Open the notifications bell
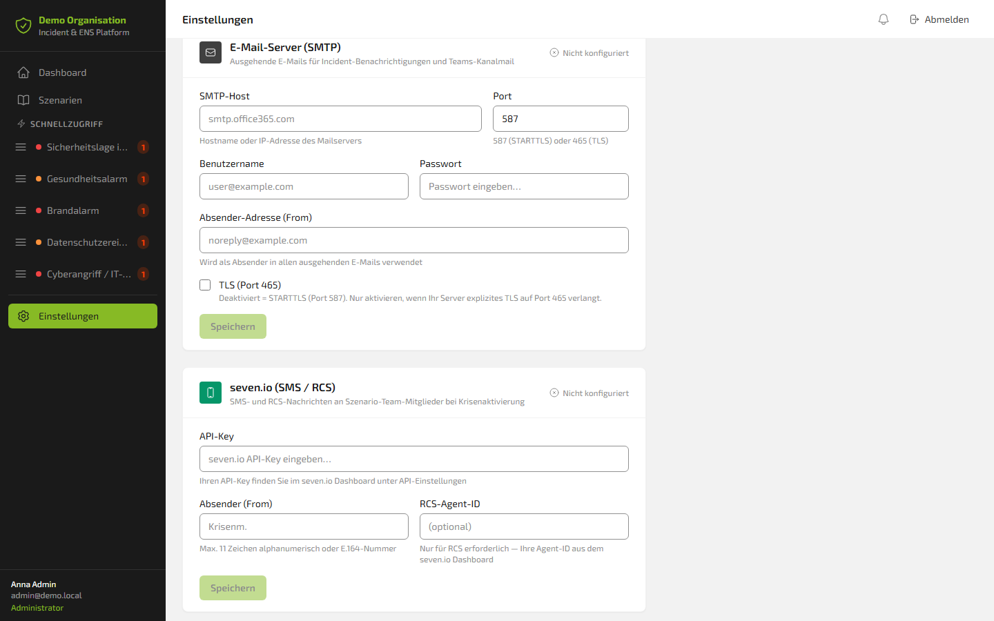 [x=884, y=19]
